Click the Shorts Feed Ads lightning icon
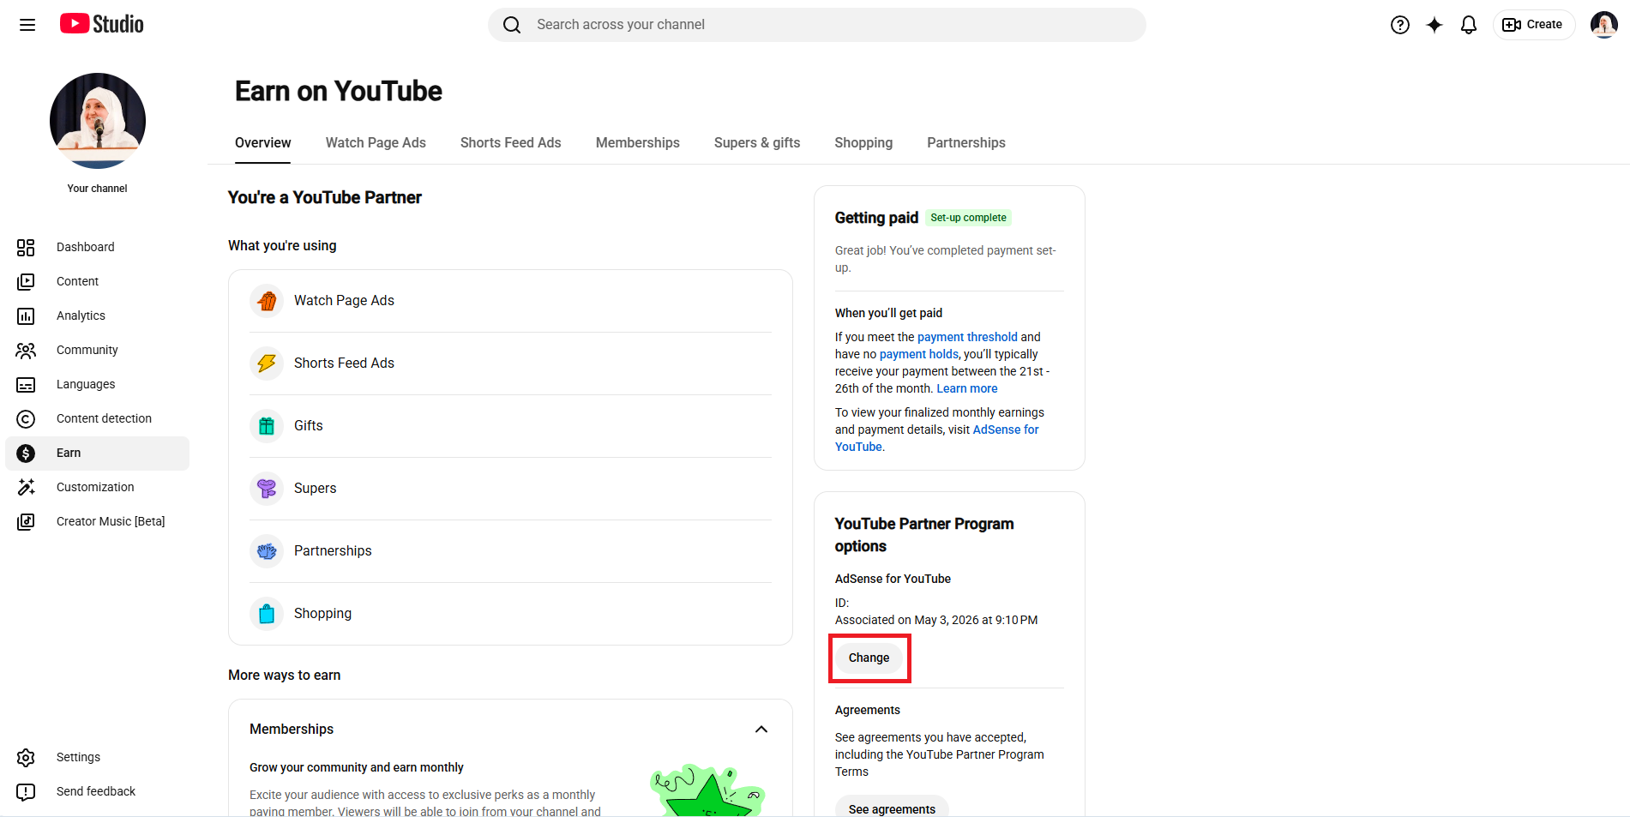This screenshot has height=817, width=1630. click(267, 363)
